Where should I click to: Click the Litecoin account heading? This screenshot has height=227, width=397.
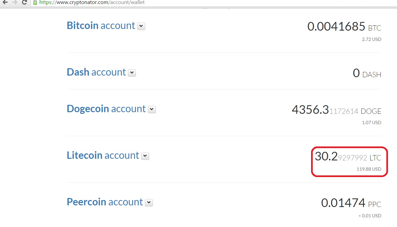coord(103,155)
